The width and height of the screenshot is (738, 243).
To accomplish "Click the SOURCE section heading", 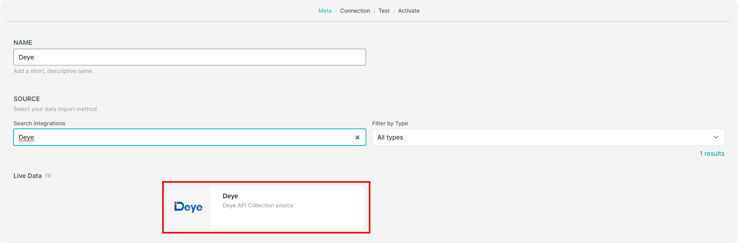I will pos(27,99).
